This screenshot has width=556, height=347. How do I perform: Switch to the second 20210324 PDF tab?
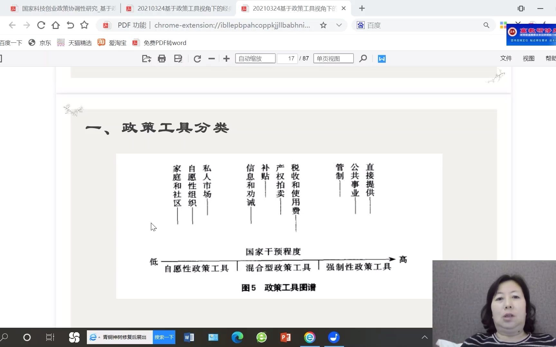[179, 8]
